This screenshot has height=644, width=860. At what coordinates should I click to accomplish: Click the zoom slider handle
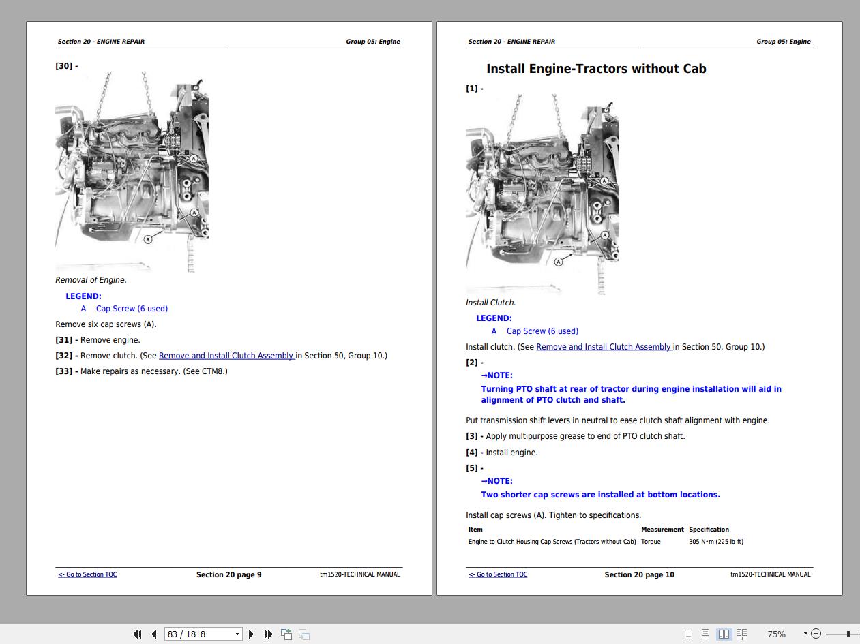848,634
